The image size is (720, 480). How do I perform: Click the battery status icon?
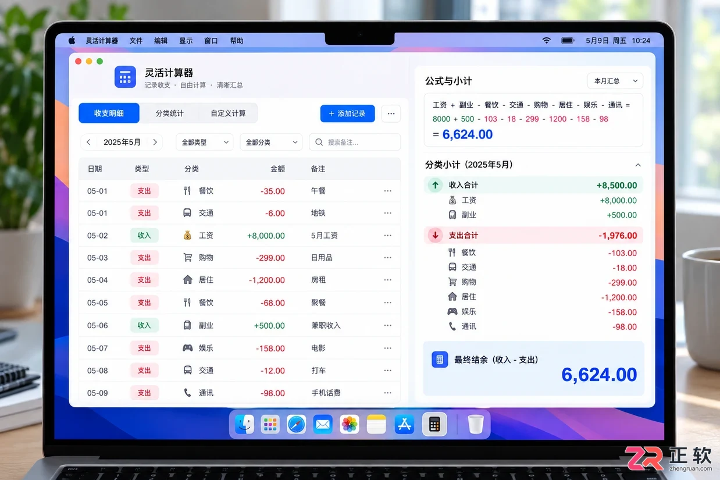coord(567,41)
